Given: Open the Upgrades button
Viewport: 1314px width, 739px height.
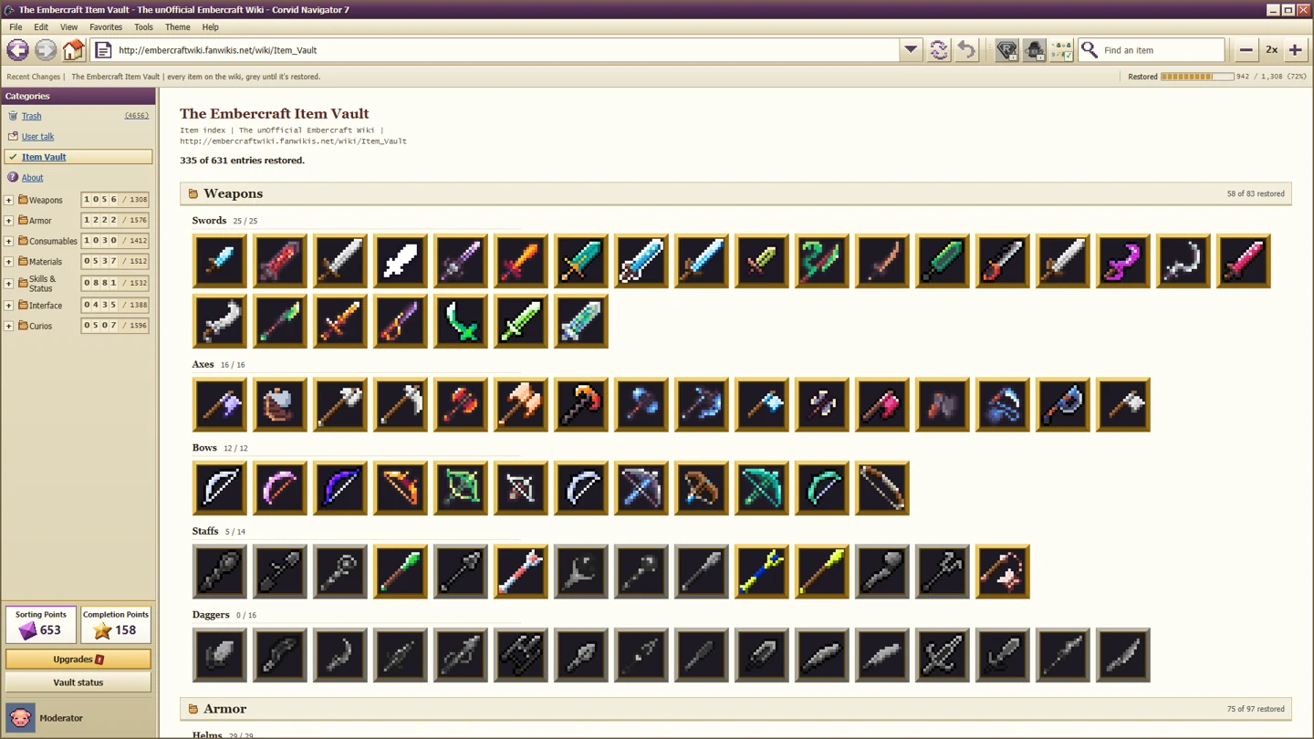Looking at the screenshot, I should point(78,660).
